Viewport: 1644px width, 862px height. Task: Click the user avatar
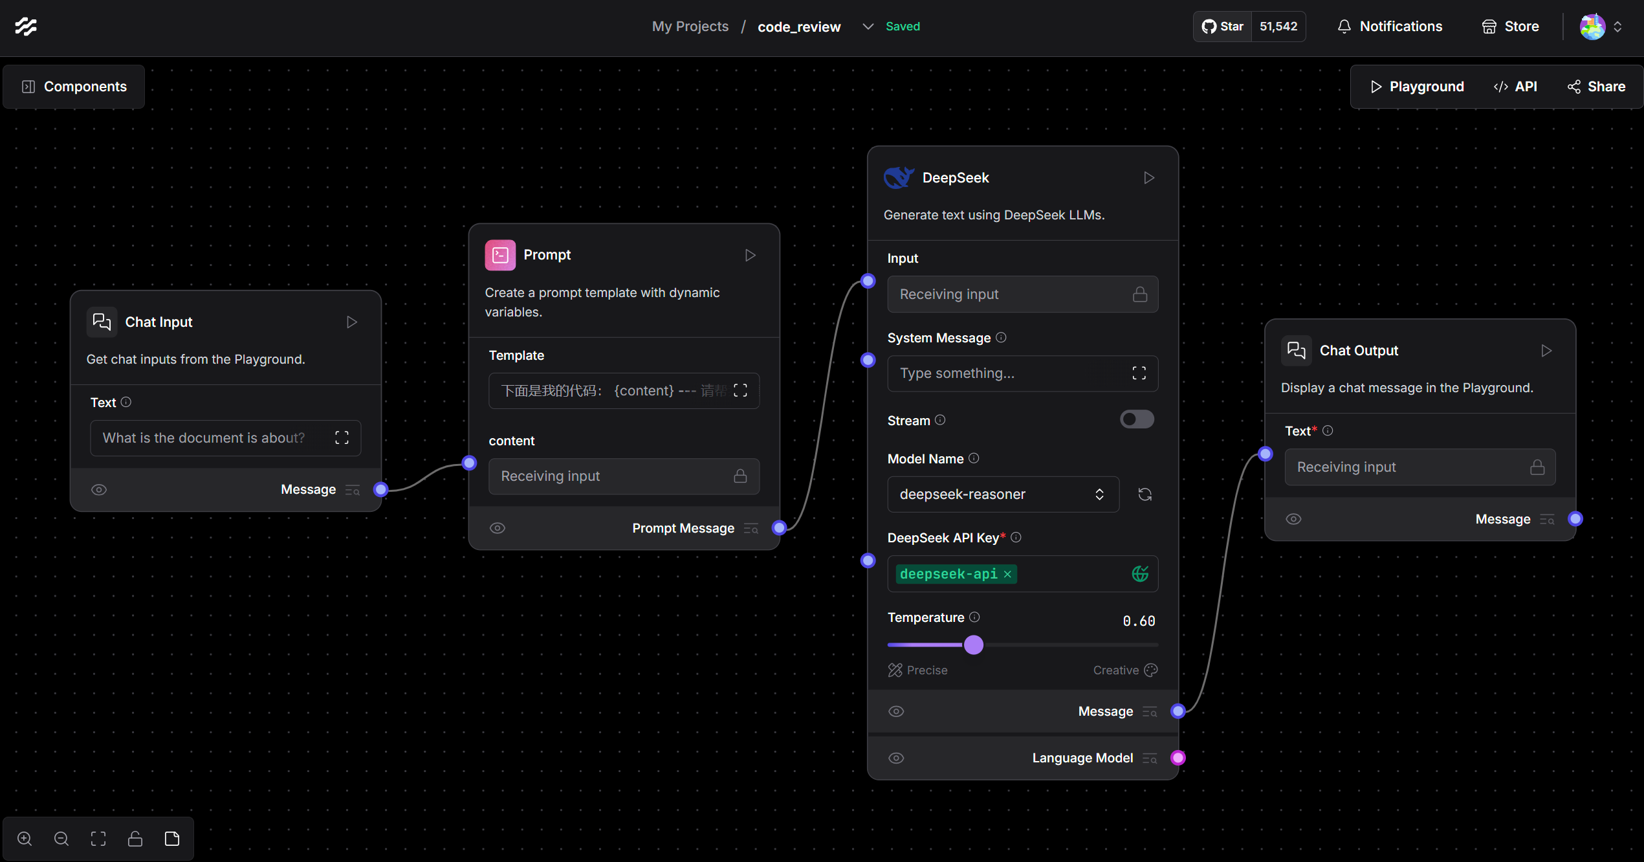coord(1592,27)
